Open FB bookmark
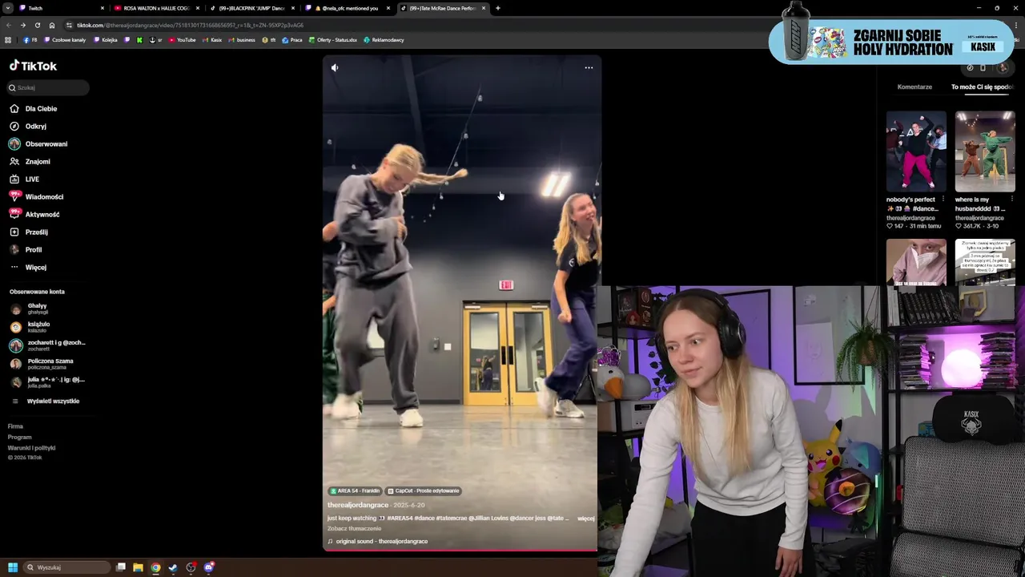The image size is (1025, 577). pyautogui.click(x=30, y=40)
